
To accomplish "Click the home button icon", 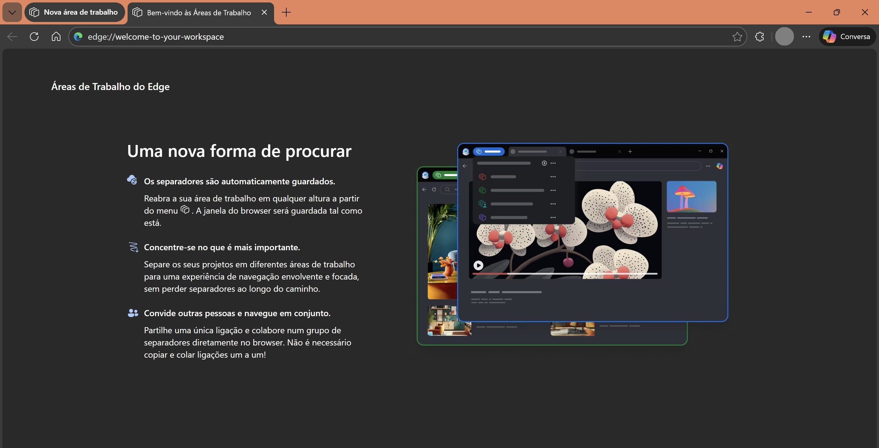I will (x=56, y=37).
